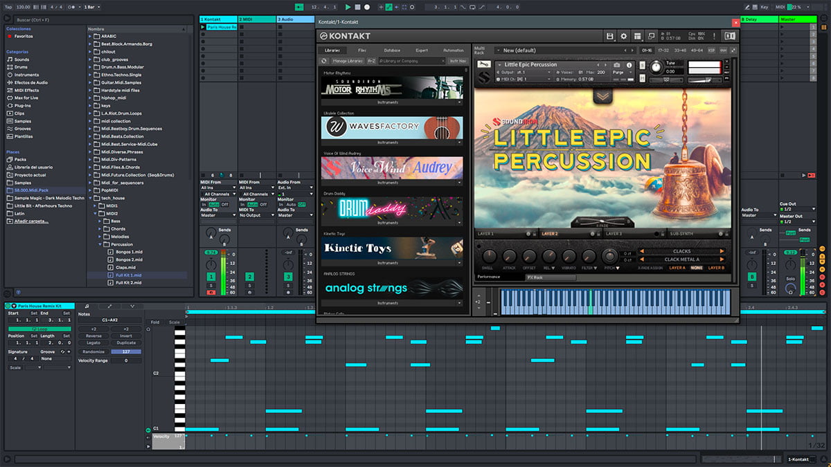831x467 pixels.
Task: Open Kontakt track MIDI From dropdown
Action: [217, 187]
